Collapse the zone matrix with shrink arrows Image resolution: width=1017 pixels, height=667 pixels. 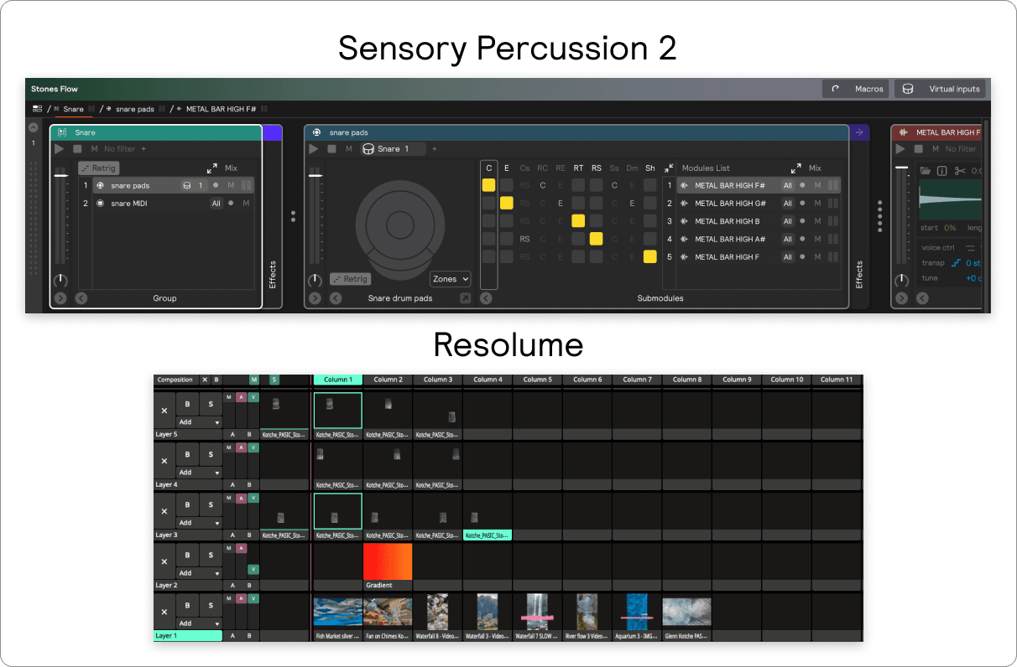tap(669, 168)
